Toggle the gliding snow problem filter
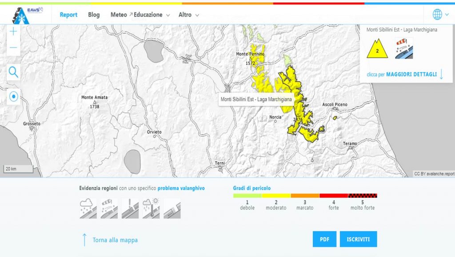455x257 pixels. [172, 208]
